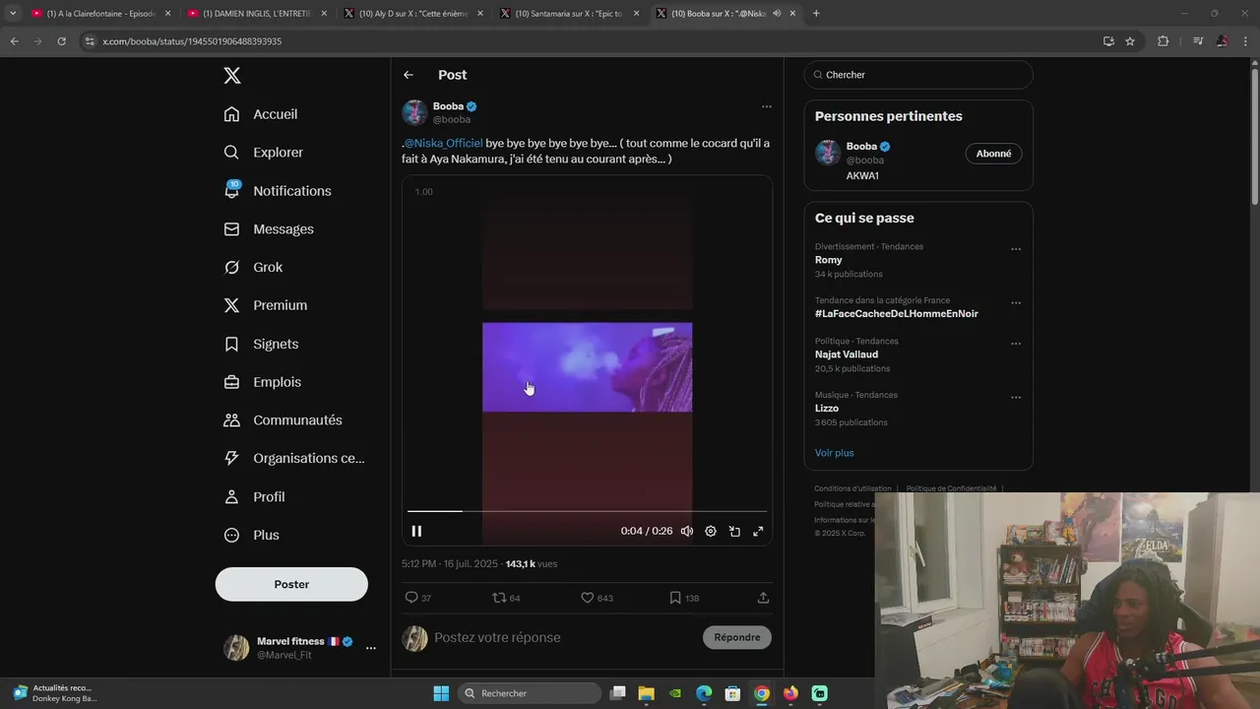
Task: Switch to DAMIEN INGLIS tab
Action: click(256, 14)
